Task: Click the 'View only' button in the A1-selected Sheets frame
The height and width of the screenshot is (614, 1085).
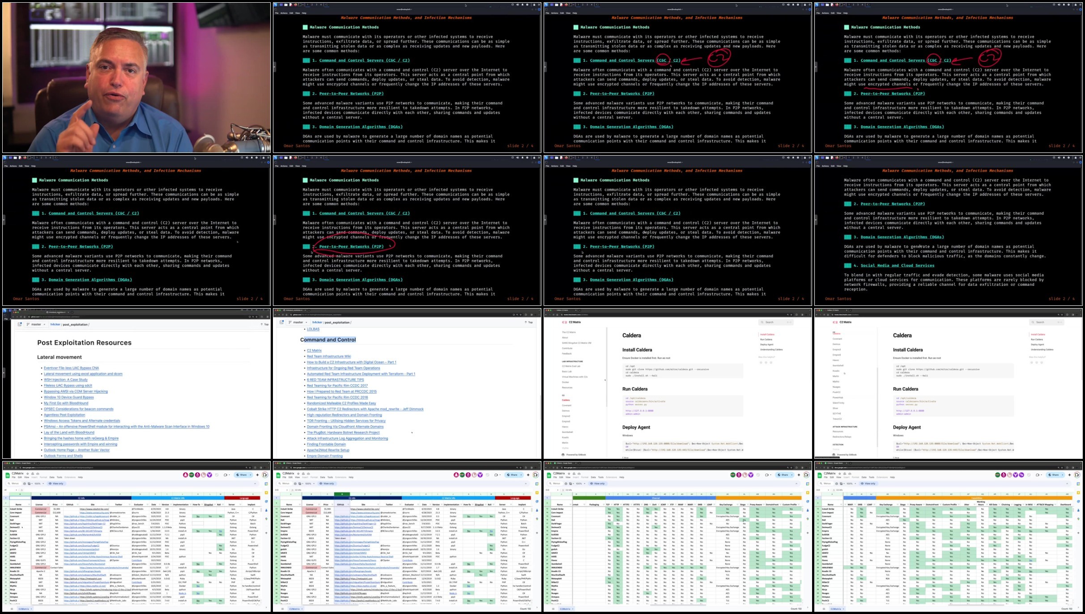Action: click(x=56, y=483)
